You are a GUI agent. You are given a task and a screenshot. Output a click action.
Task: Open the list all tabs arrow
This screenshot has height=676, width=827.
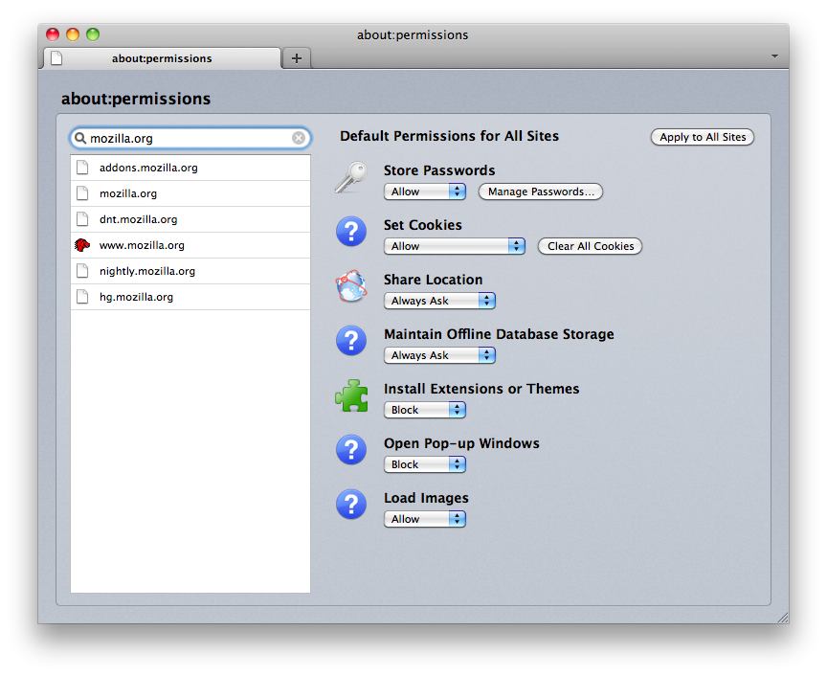[773, 57]
